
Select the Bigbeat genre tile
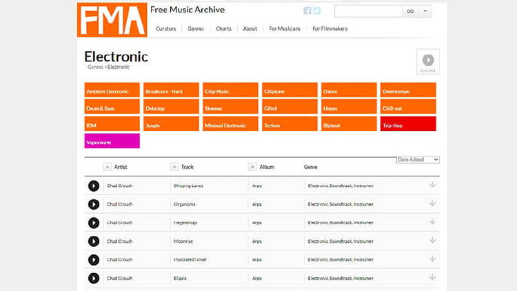point(349,123)
